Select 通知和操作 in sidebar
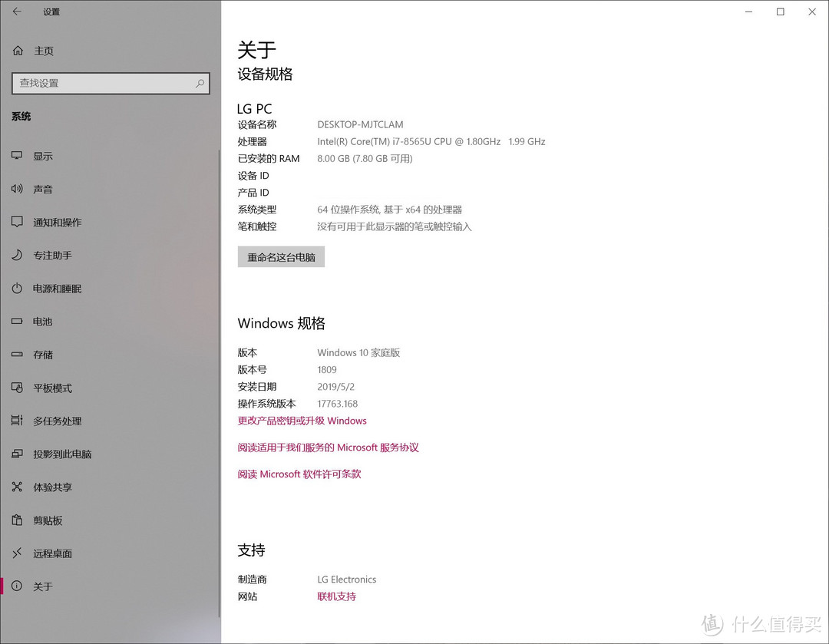Viewport: 829px width, 644px height. [57, 222]
